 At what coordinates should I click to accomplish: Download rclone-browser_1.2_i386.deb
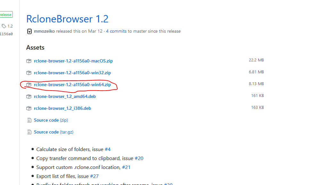(62, 108)
